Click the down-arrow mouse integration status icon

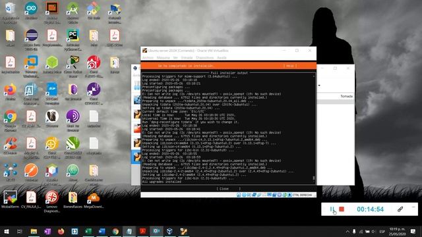click(x=289, y=195)
